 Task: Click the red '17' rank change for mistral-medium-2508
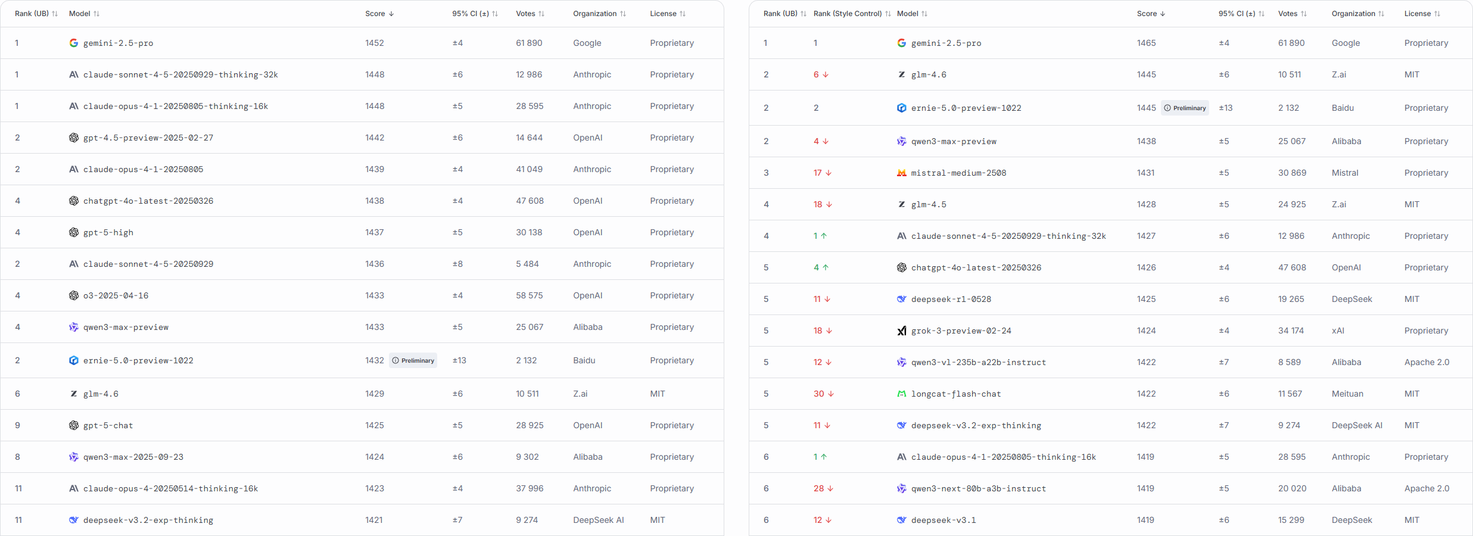(823, 173)
